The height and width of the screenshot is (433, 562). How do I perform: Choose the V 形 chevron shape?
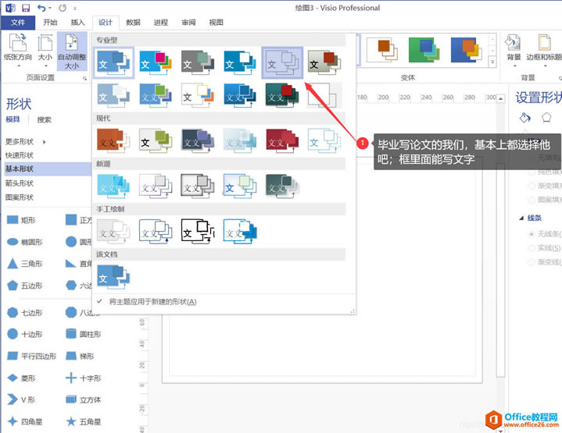point(21,399)
